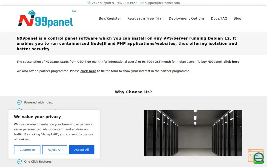Click support@n99panel.com email address
The width and height of the screenshot is (267, 167).
click(162, 3)
